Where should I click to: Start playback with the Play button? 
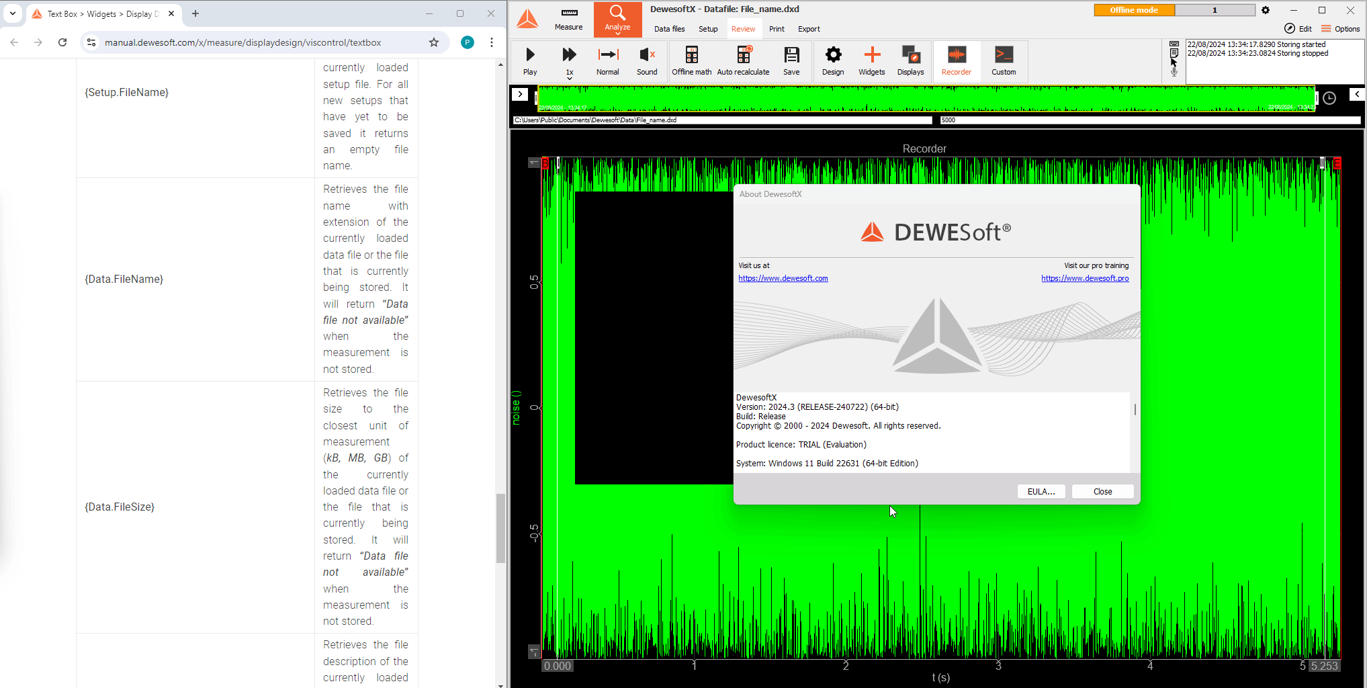[x=530, y=61]
